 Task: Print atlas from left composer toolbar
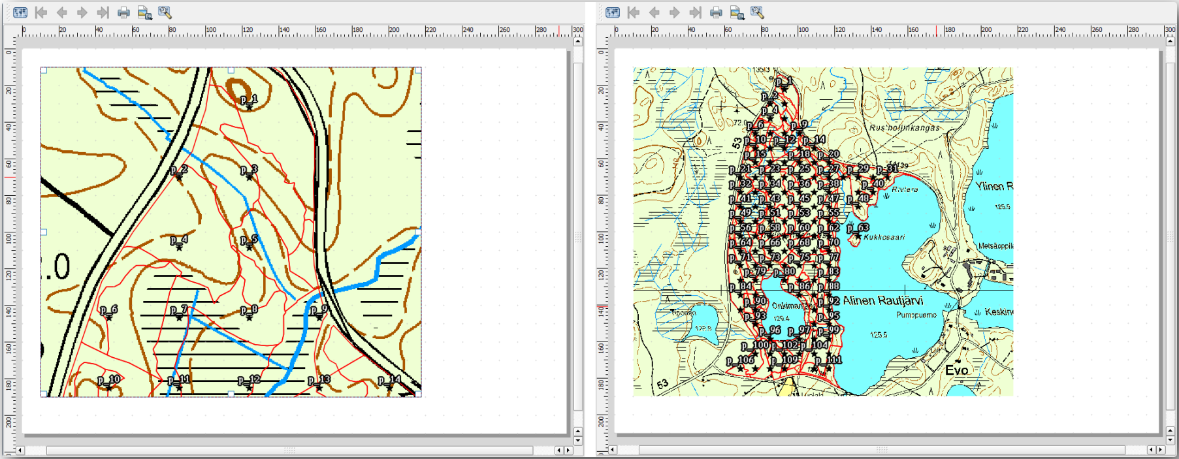(x=123, y=12)
